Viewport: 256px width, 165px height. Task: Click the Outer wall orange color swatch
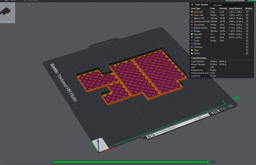(192, 15)
